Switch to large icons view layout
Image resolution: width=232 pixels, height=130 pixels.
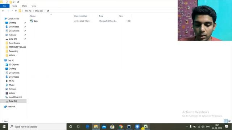click(229, 121)
